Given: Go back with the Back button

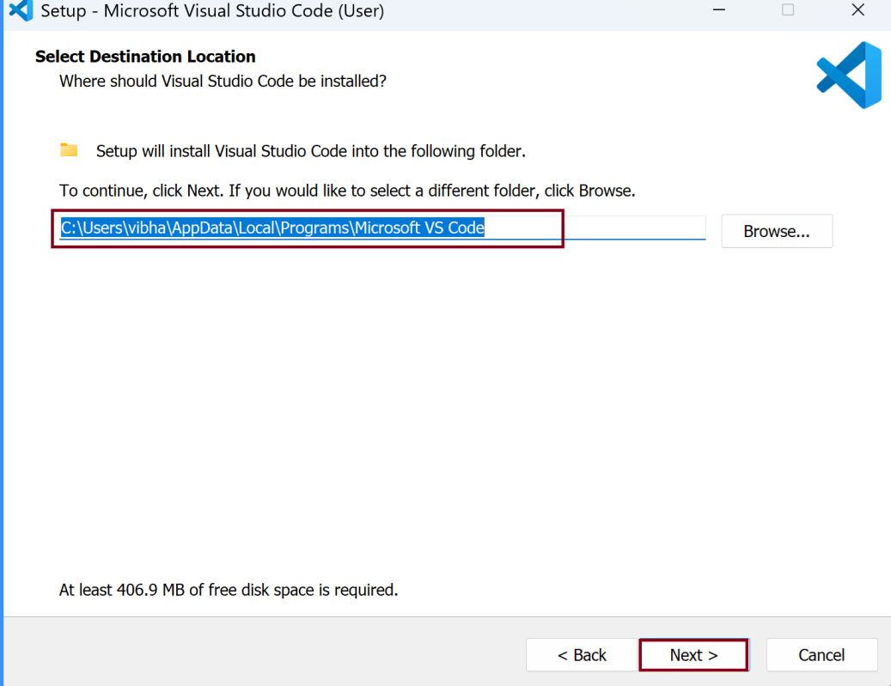Looking at the screenshot, I should click(x=582, y=655).
